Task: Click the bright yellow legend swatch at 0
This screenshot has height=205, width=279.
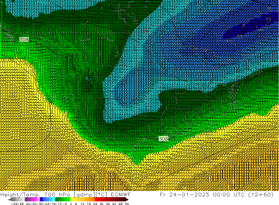Action: pyautogui.click(x=72, y=199)
